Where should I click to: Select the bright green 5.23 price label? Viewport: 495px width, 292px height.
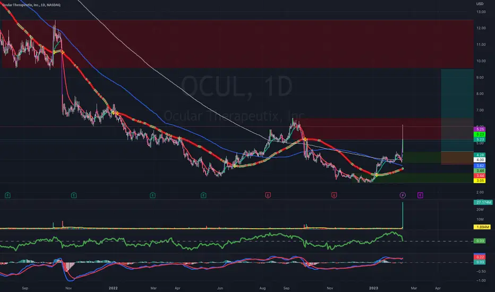pos(480,134)
